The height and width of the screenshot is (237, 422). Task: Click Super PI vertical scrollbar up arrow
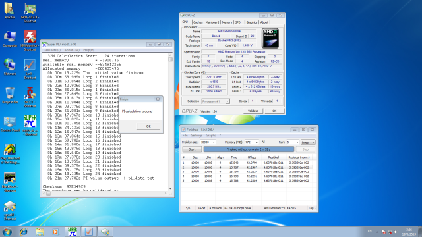click(x=170, y=55)
